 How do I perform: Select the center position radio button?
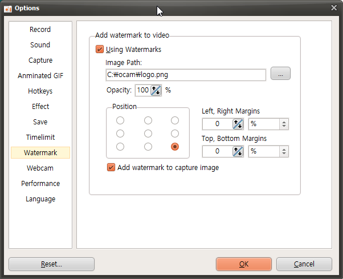[148, 134]
